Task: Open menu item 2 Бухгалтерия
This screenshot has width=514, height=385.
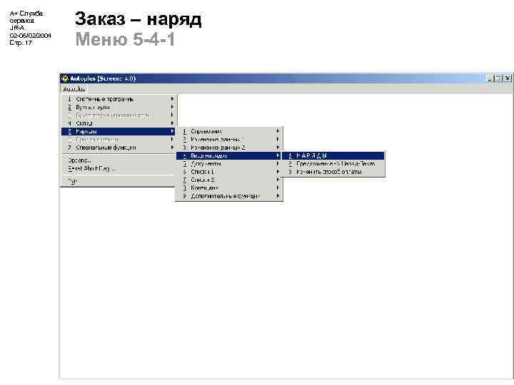Action: point(119,107)
